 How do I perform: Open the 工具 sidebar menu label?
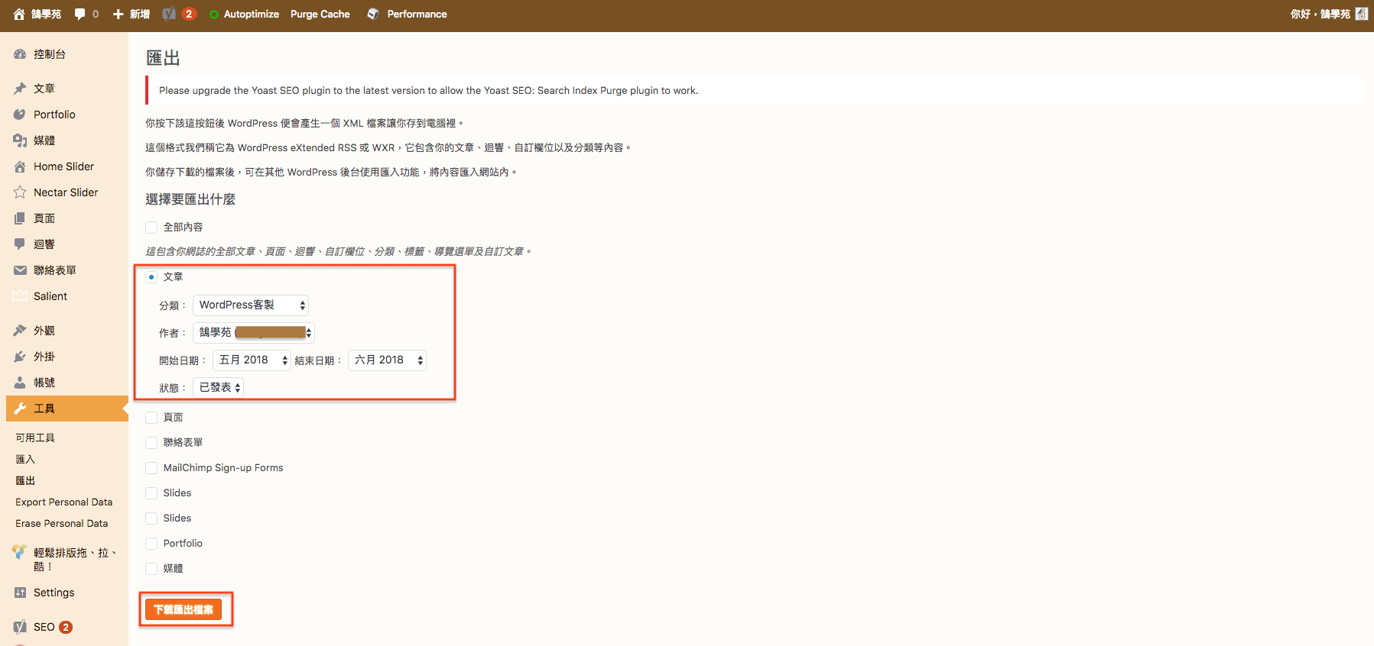click(44, 409)
